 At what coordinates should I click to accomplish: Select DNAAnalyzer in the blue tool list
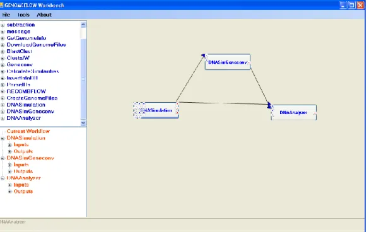[x=24, y=118]
